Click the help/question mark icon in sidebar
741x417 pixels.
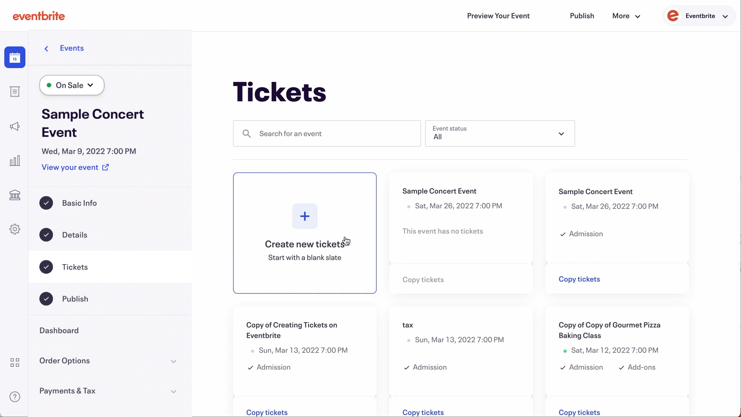pyautogui.click(x=14, y=397)
